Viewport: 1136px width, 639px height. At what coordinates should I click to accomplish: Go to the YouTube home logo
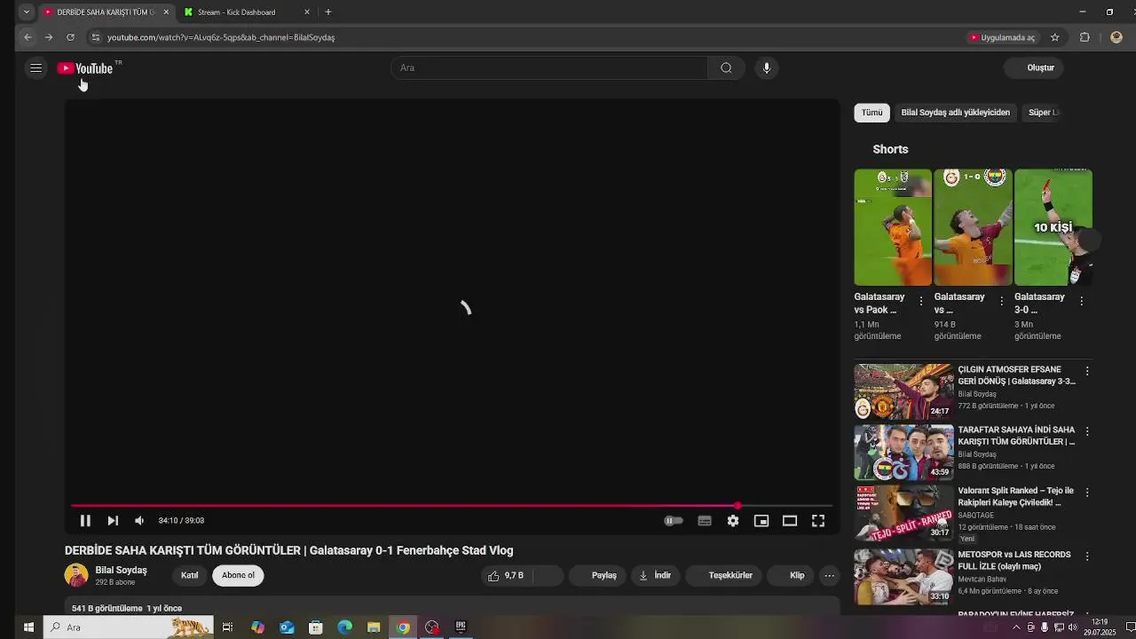[x=85, y=68]
